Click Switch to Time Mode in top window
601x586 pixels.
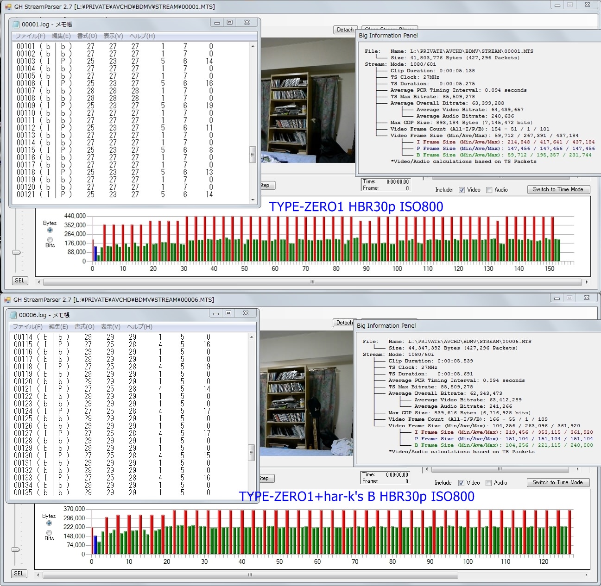558,189
